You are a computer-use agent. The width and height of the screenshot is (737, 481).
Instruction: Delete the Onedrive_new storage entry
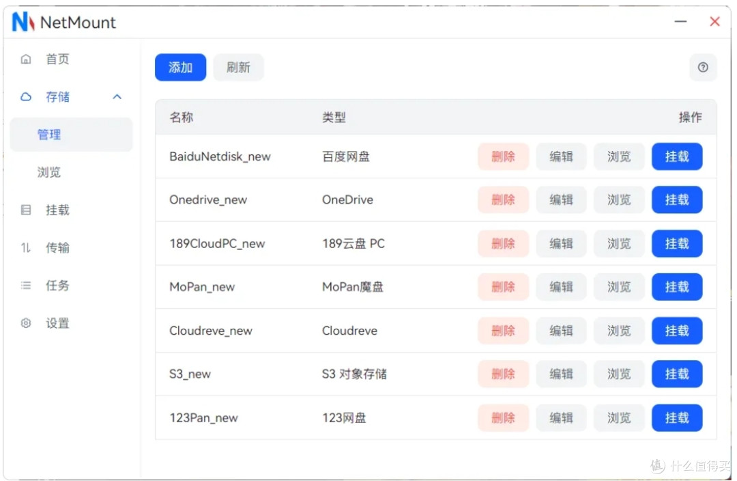pyautogui.click(x=503, y=200)
